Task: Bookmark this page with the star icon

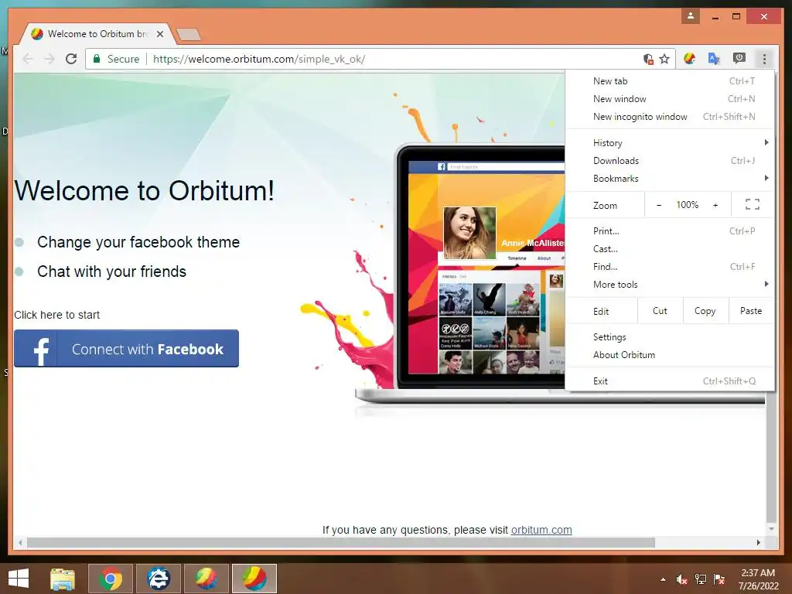Action: pyautogui.click(x=664, y=59)
